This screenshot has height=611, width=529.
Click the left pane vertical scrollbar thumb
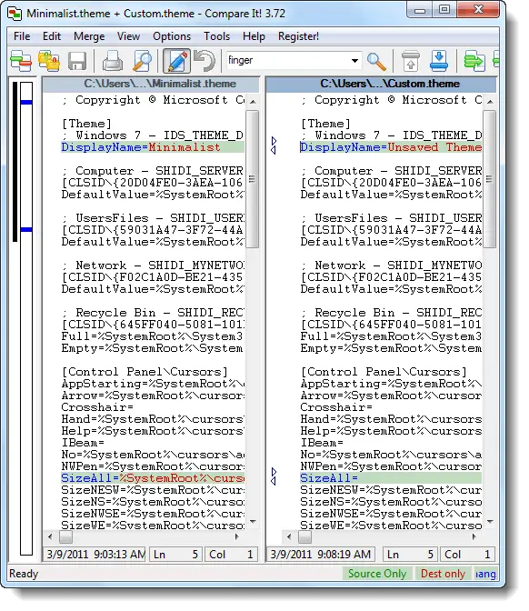point(253,179)
